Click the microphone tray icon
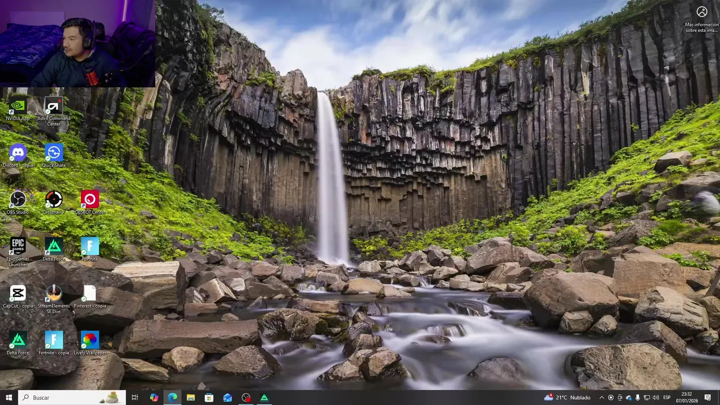 click(637, 398)
